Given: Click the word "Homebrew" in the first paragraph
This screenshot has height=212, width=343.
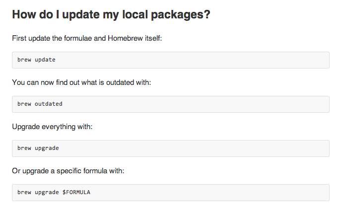Looking at the screenshot, I should (125, 38).
